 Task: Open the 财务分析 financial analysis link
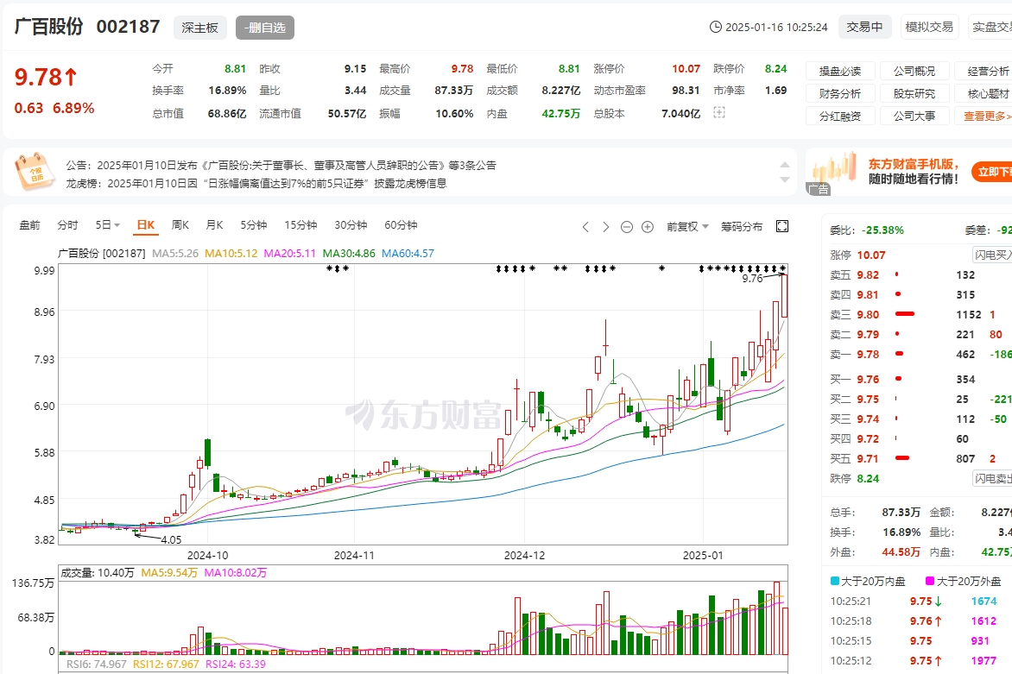(840, 93)
